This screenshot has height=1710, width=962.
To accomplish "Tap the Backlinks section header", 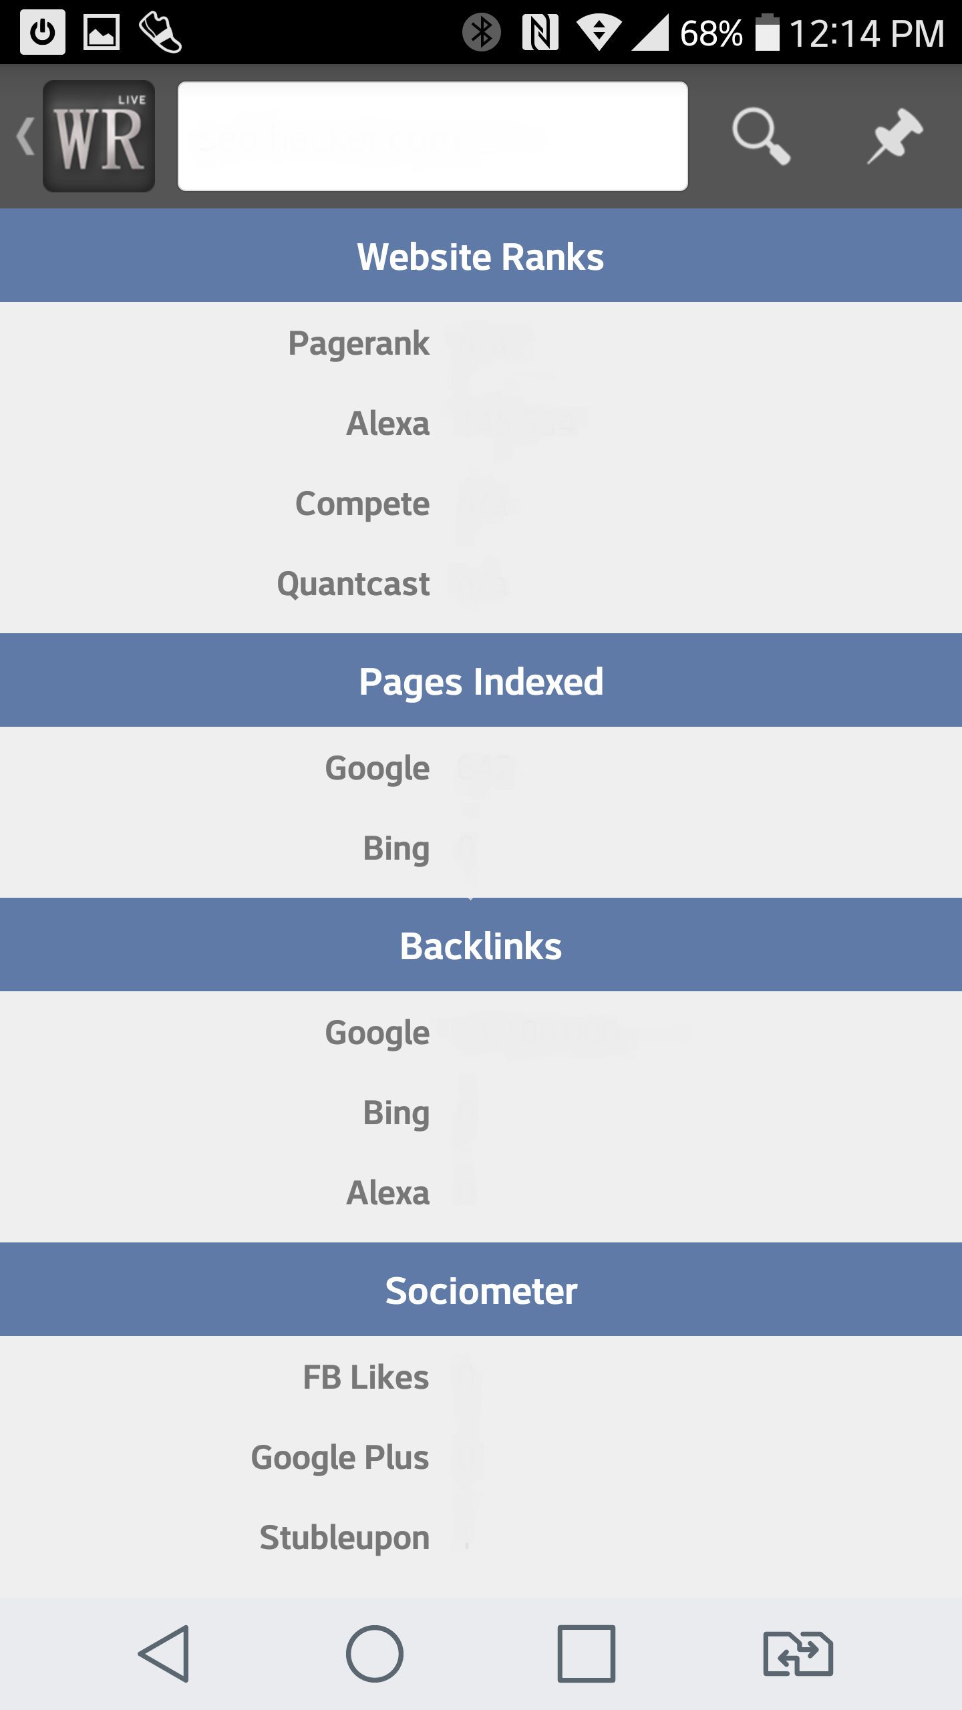I will coord(481,946).
